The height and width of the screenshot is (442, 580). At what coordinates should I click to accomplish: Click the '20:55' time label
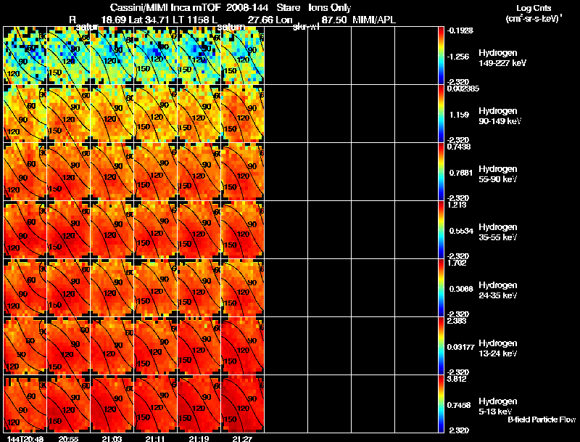tap(67, 438)
